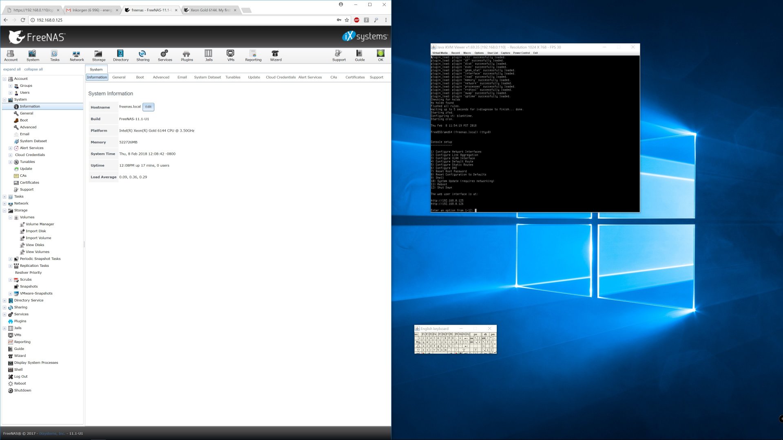The height and width of the screenshot is (440, 783).
Task: Open the Reporting toolbar icon
Action: tap(253, 55)
